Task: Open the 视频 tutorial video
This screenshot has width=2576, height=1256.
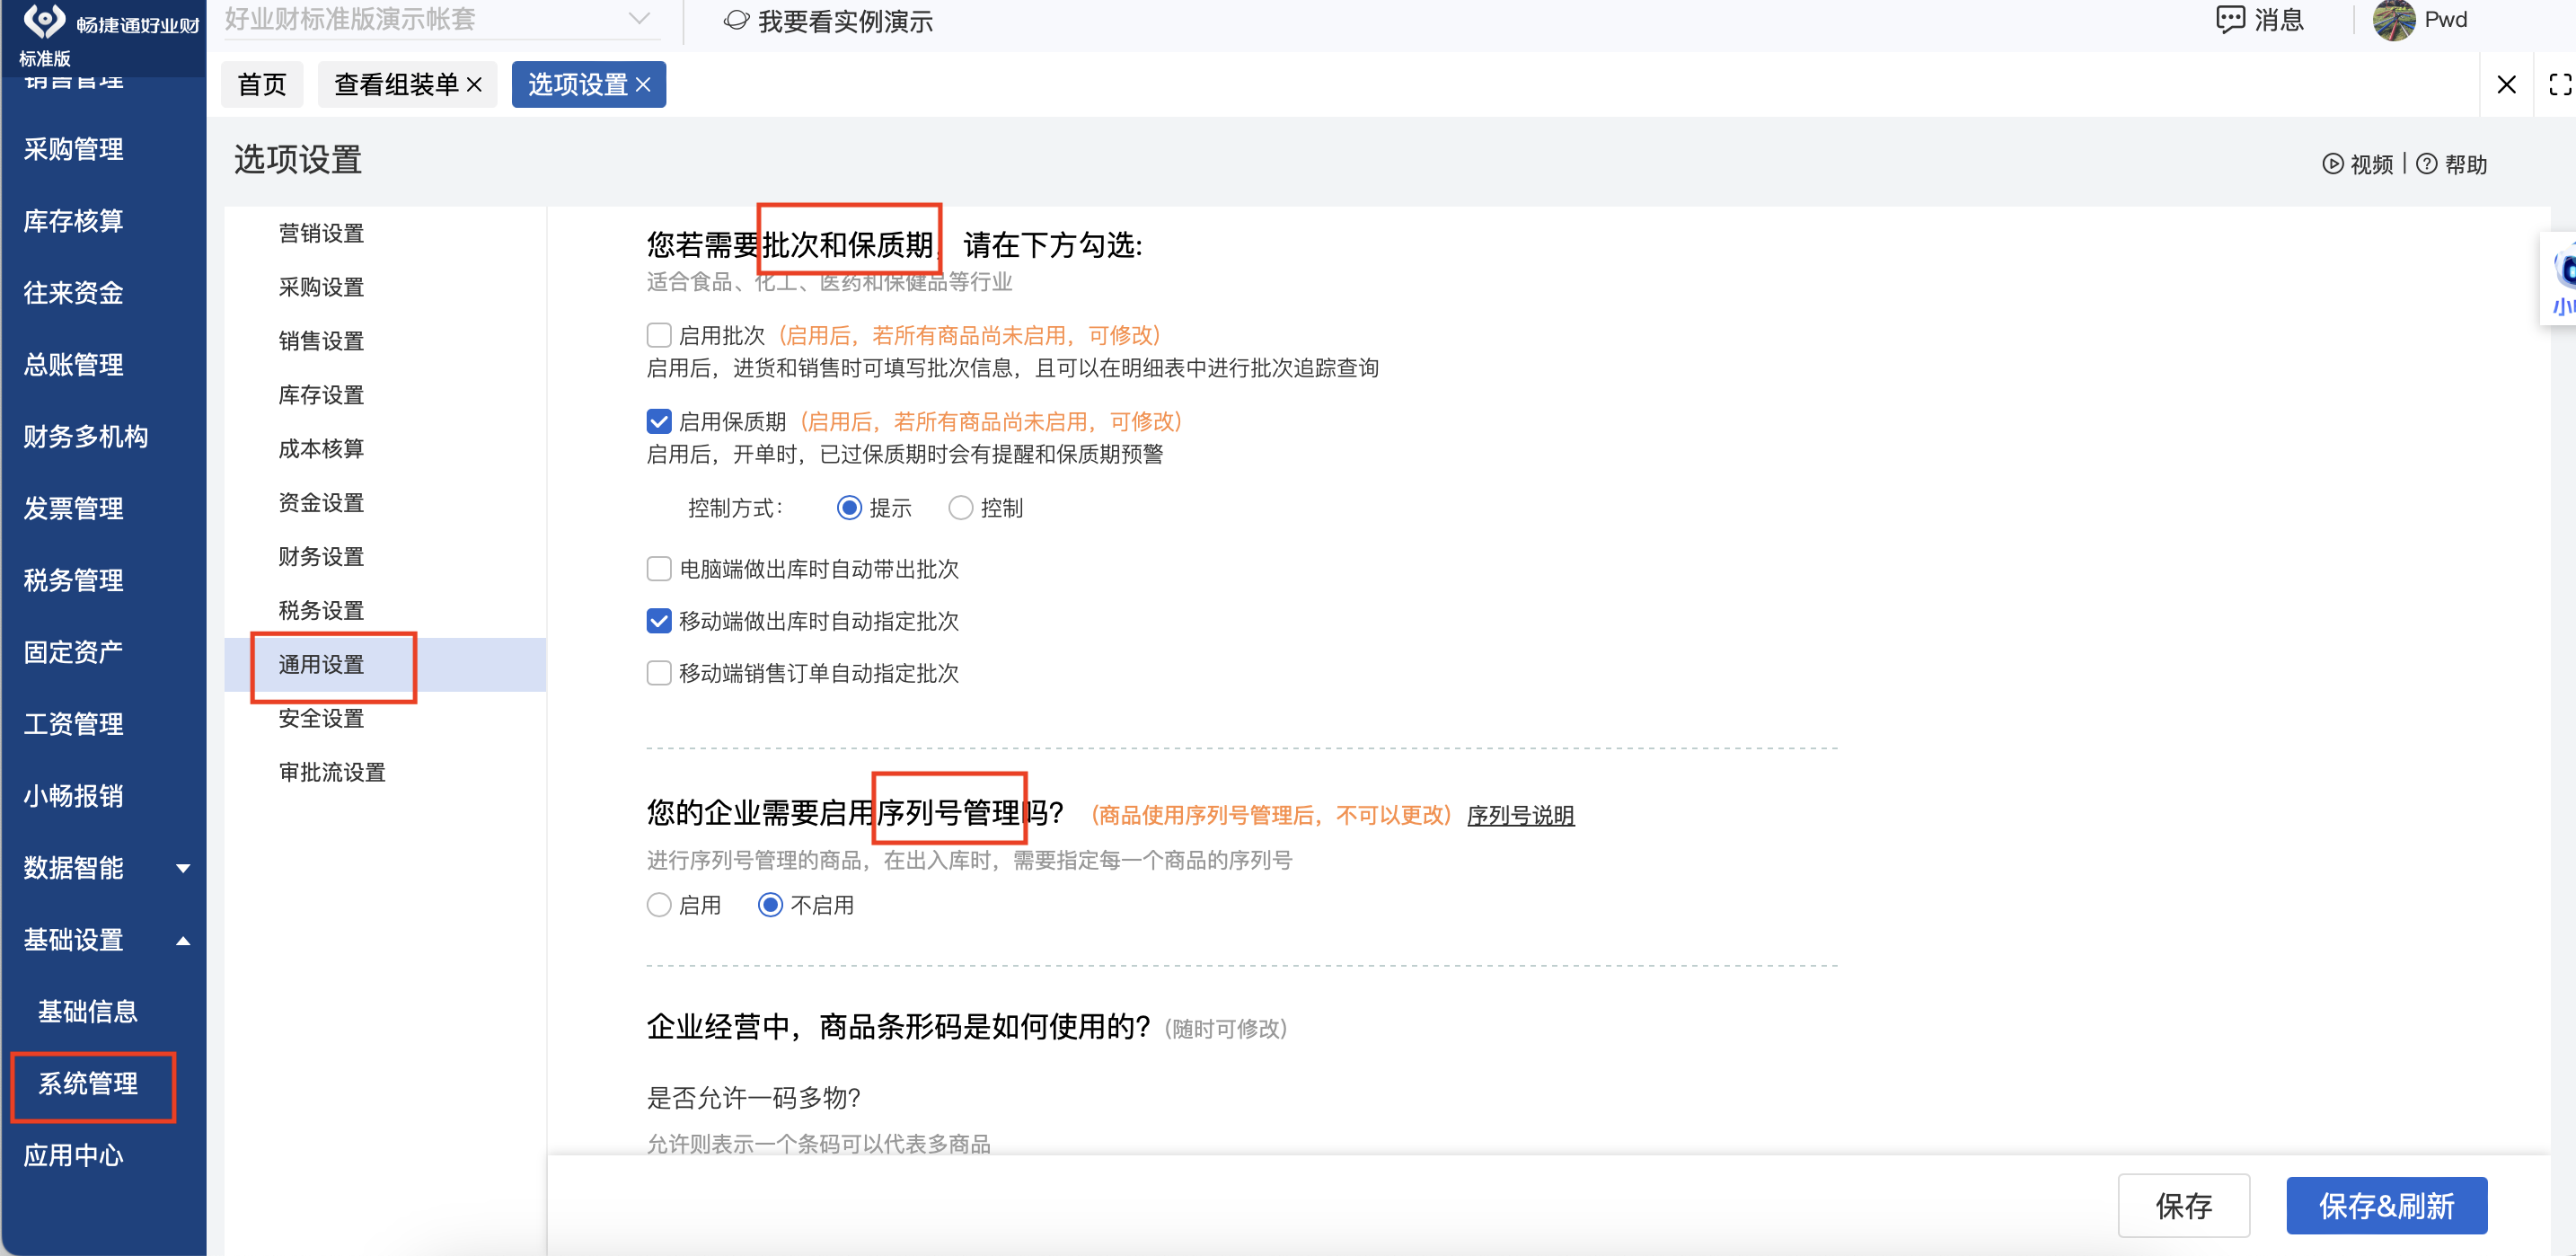Action: (x=2357, y=164)
